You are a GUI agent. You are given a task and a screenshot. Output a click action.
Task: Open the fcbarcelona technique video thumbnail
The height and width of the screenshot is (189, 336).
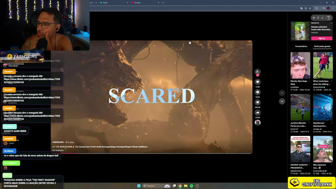tap(323, 65)
